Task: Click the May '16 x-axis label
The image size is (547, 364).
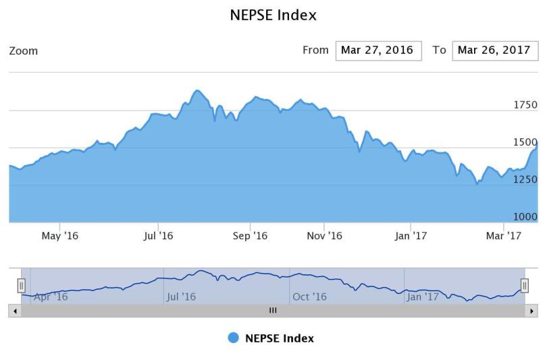Action: pos(60,236)
